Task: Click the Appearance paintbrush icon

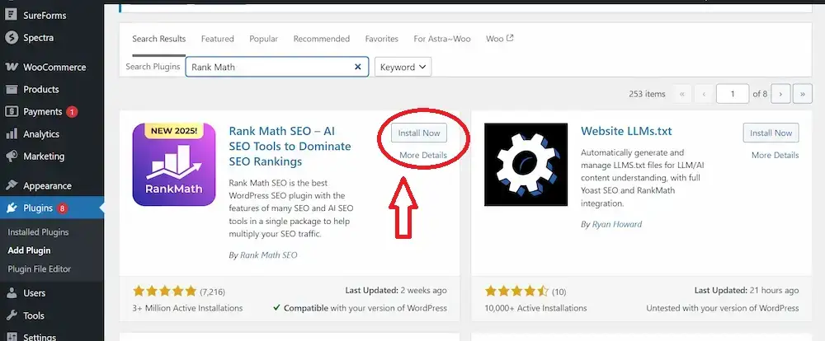Action: 12,186
